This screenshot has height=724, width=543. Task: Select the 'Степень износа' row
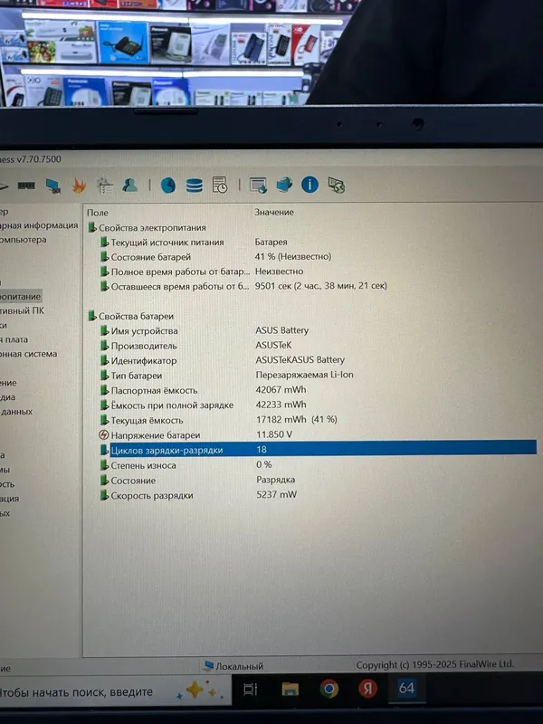[143, 465]
